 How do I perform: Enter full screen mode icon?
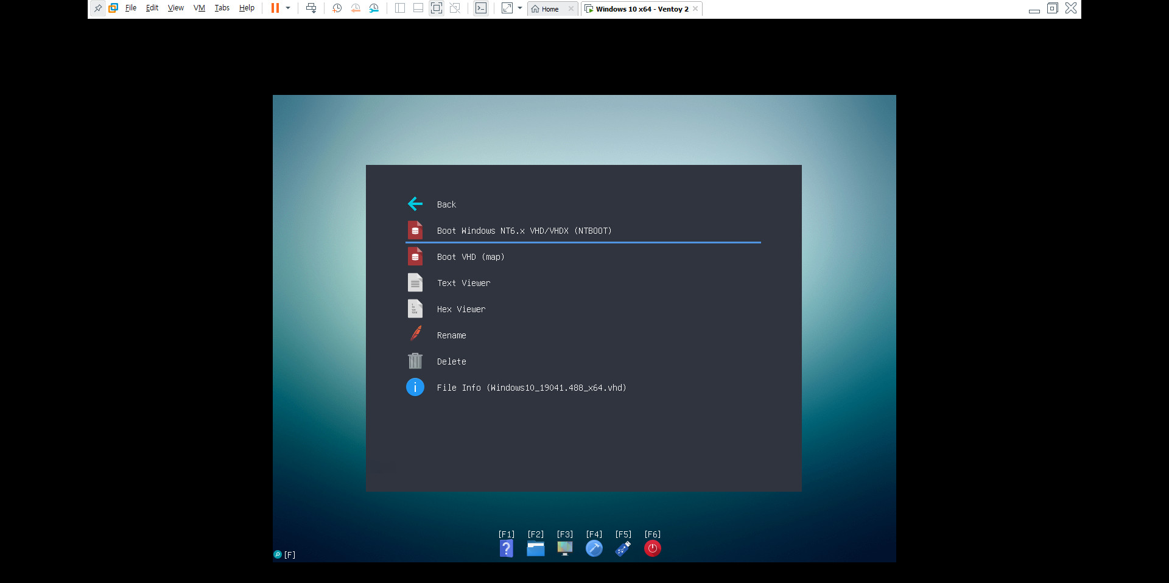(437, 9)
